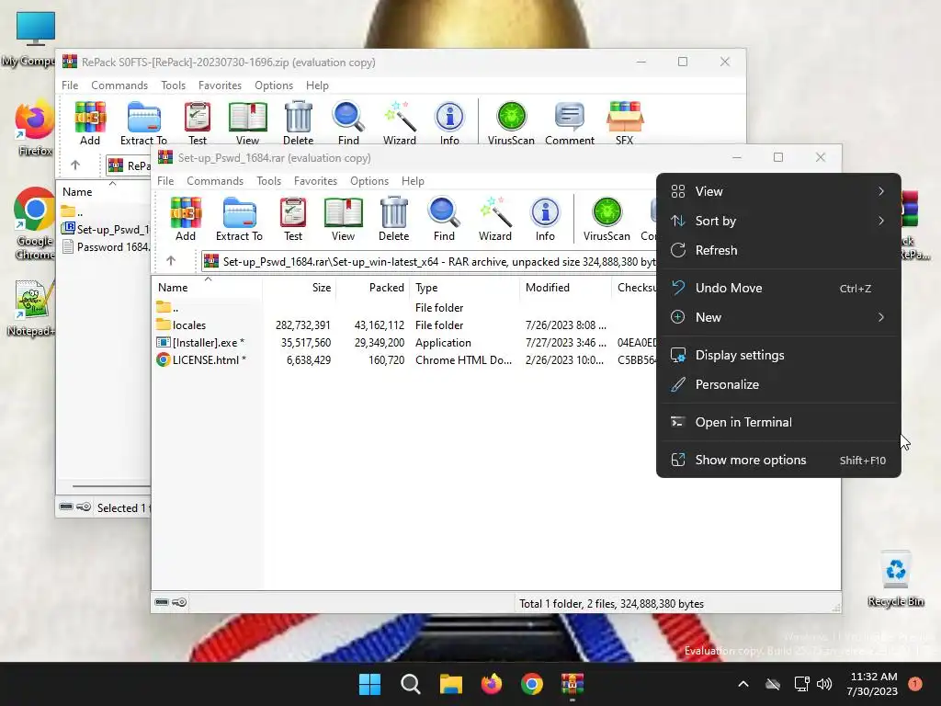Click VirusScan icon in Set-up_Pswd_1684.rar window
This screenshot has height=706, width=941.
point(607,219)
